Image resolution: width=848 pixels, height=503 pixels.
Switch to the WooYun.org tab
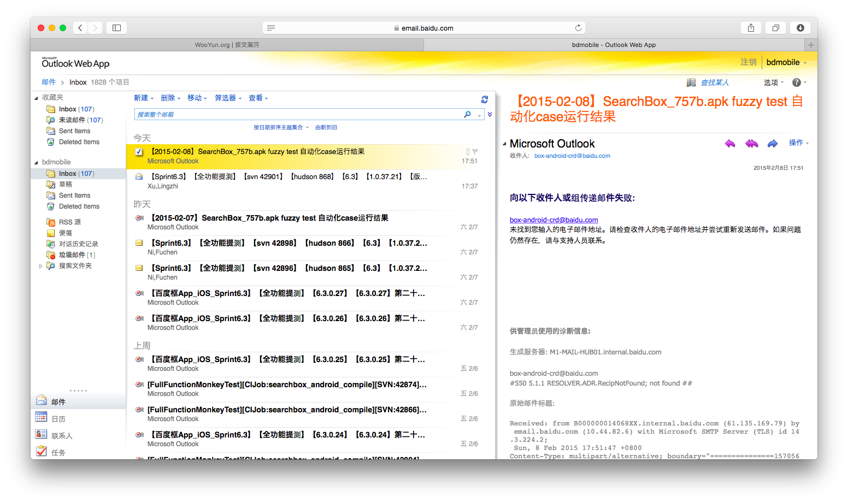click(x=227, y=45)
